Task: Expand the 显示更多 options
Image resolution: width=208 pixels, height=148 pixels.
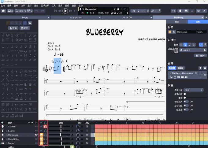Action: tap(200, 55)
